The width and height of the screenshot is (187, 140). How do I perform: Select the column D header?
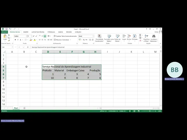[x=48, y=52]
